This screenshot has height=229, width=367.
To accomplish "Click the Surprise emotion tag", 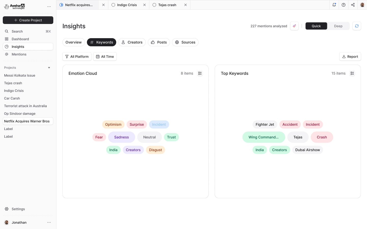I will point(137,124).
